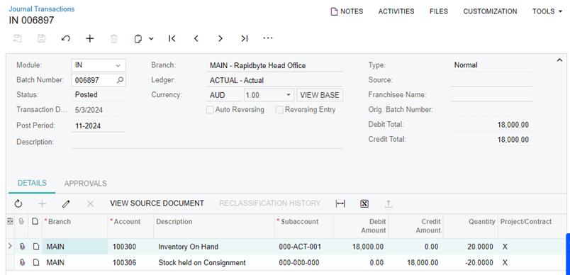
Task: Expand currency rate dropdown
Action: [288, 95]
